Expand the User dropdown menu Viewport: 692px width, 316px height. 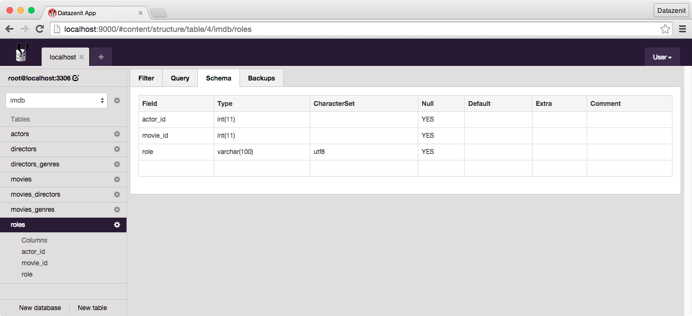click(662, 57)
